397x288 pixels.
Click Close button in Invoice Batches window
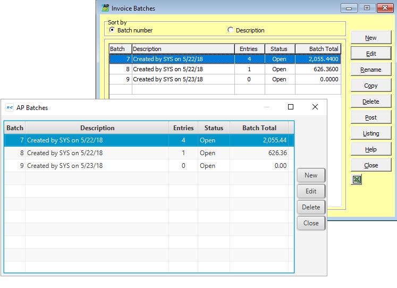tap(371, 165)
